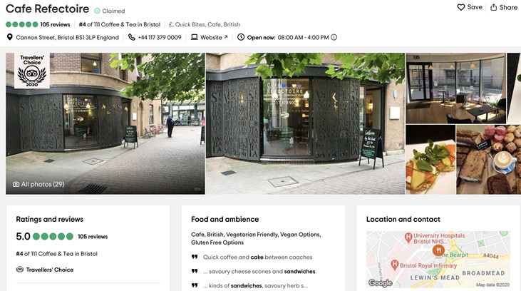This screenshot has width=521, height=291.
Task: Open 105 reviews link under title
Action: [55, 24]
